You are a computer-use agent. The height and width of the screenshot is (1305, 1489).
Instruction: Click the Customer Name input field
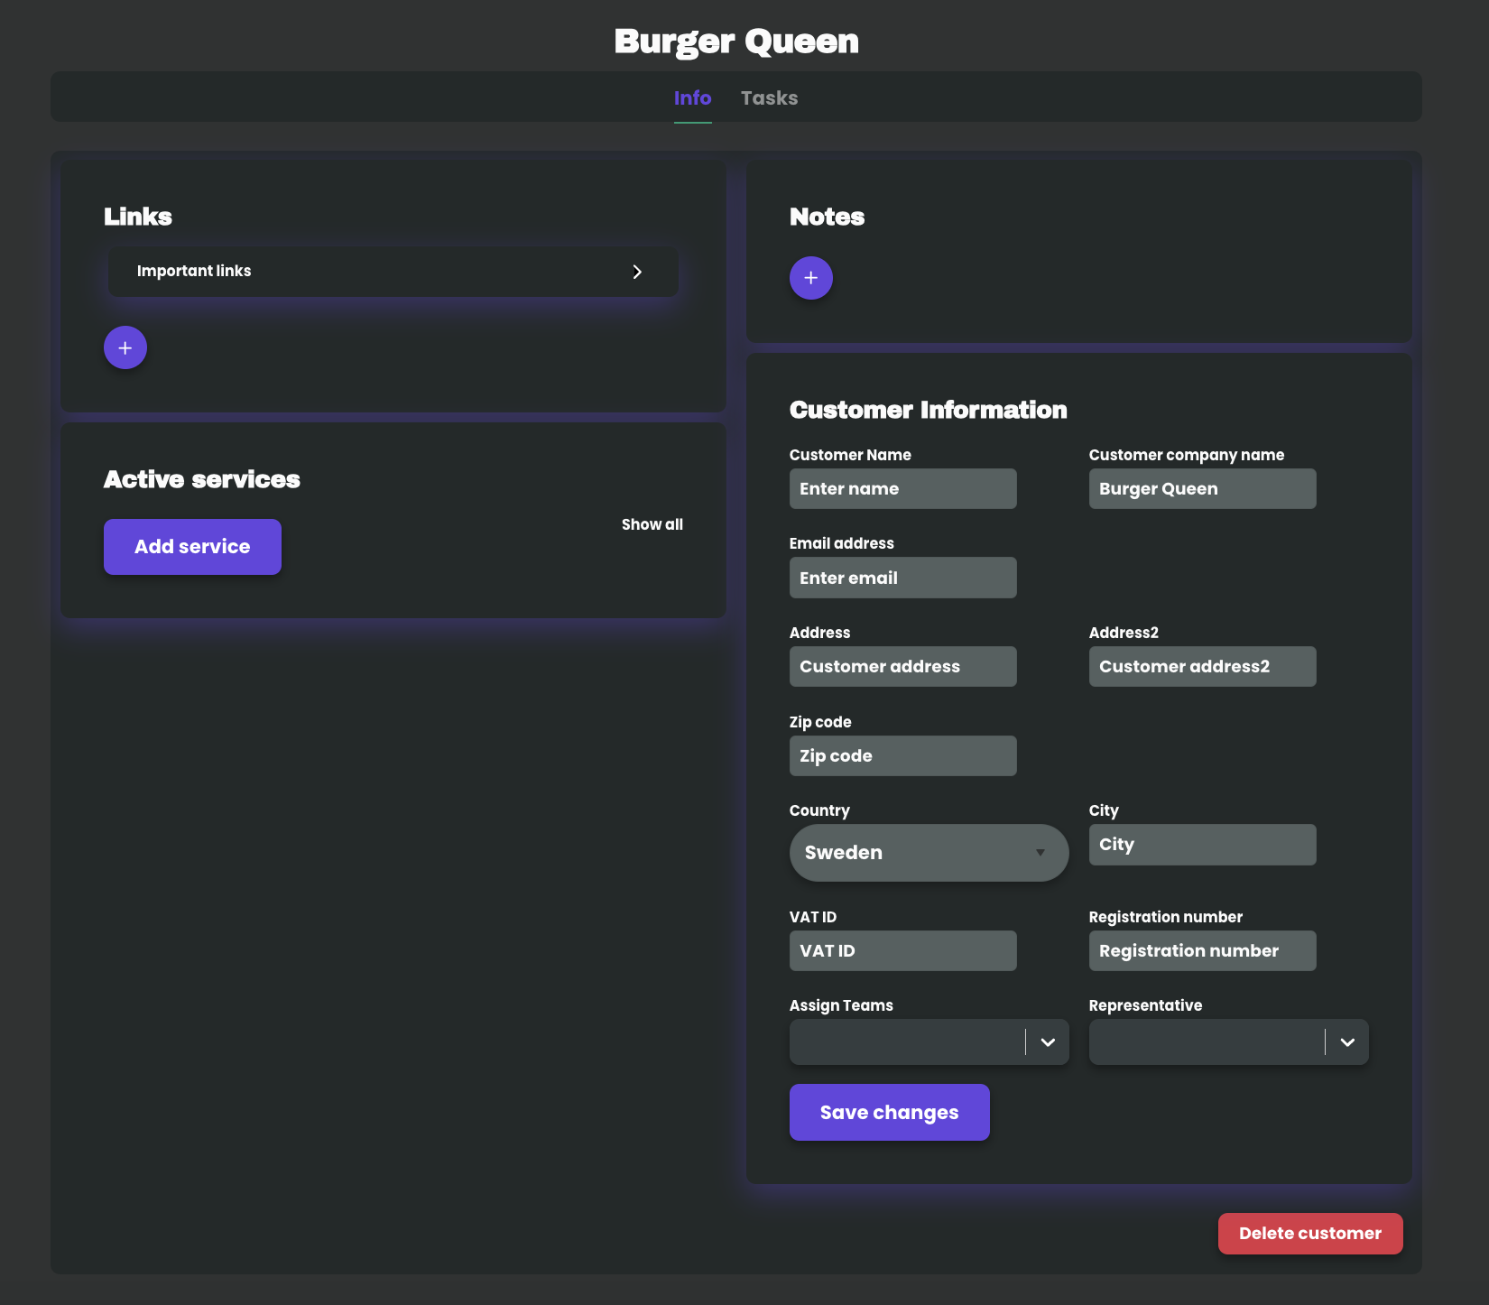click(902, 488)
